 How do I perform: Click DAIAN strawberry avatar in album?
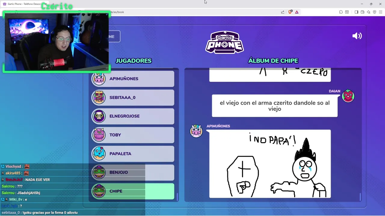click(x=348, y=96)
